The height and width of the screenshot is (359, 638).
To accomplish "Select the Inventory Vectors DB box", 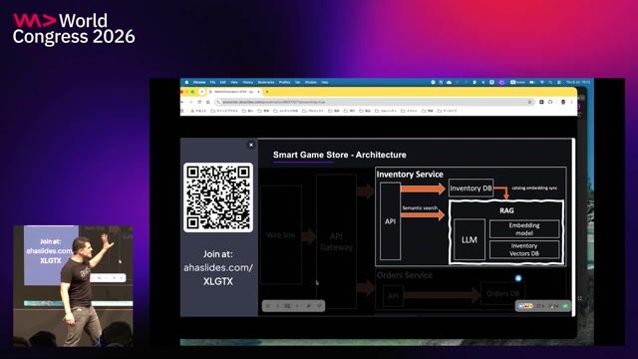I will pyautogui.click(x=524, y=249).
